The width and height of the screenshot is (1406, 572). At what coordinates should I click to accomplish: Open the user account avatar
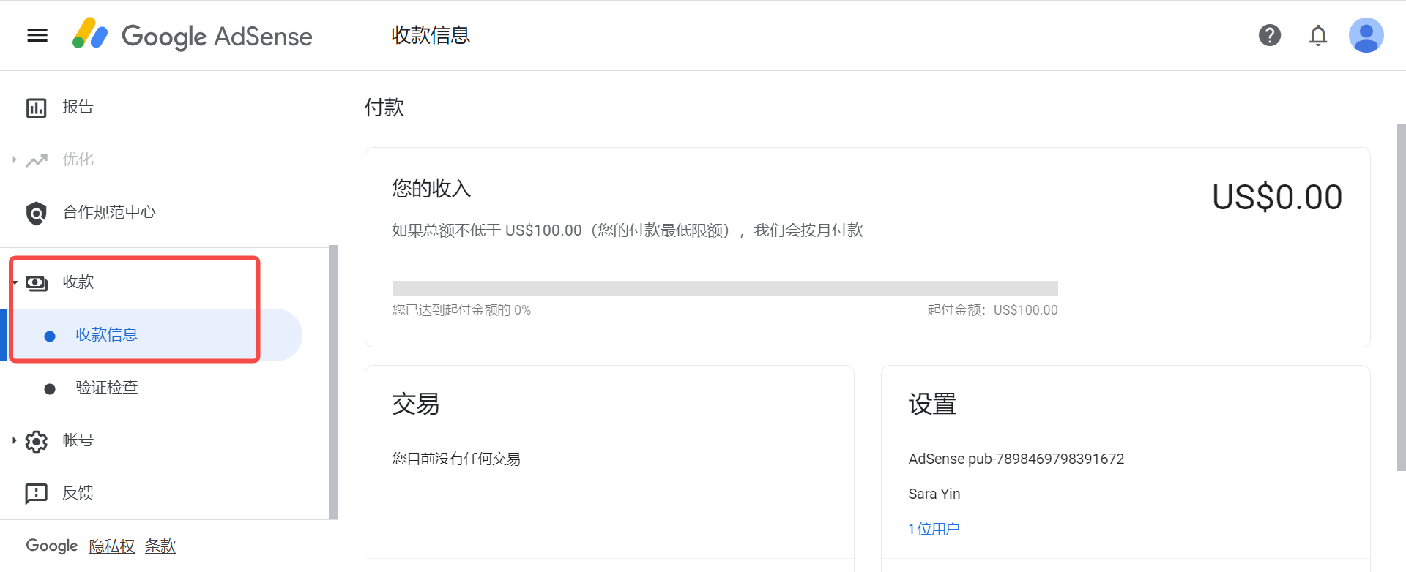click(x=1366, y=35)
